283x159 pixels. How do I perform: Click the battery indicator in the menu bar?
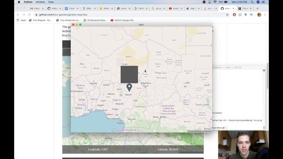224,2
